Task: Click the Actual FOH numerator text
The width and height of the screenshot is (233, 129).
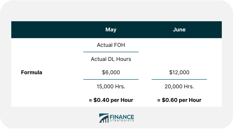Action: (111, 45)
